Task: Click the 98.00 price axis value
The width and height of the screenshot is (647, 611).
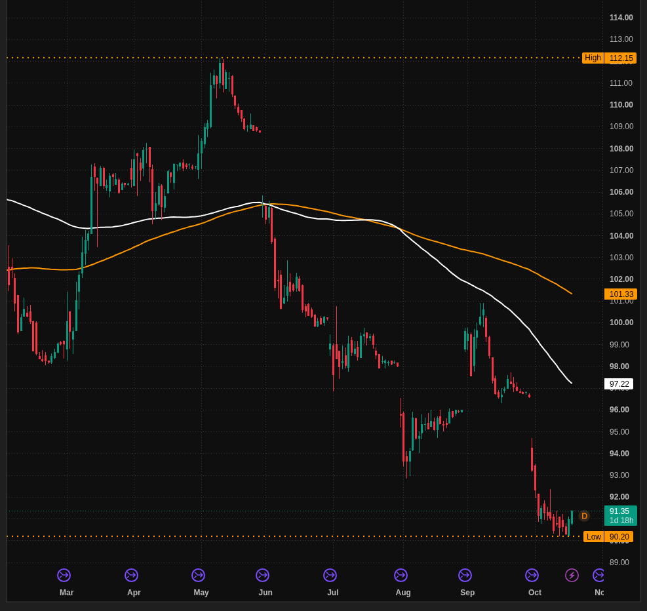Action: pos(619,366)
